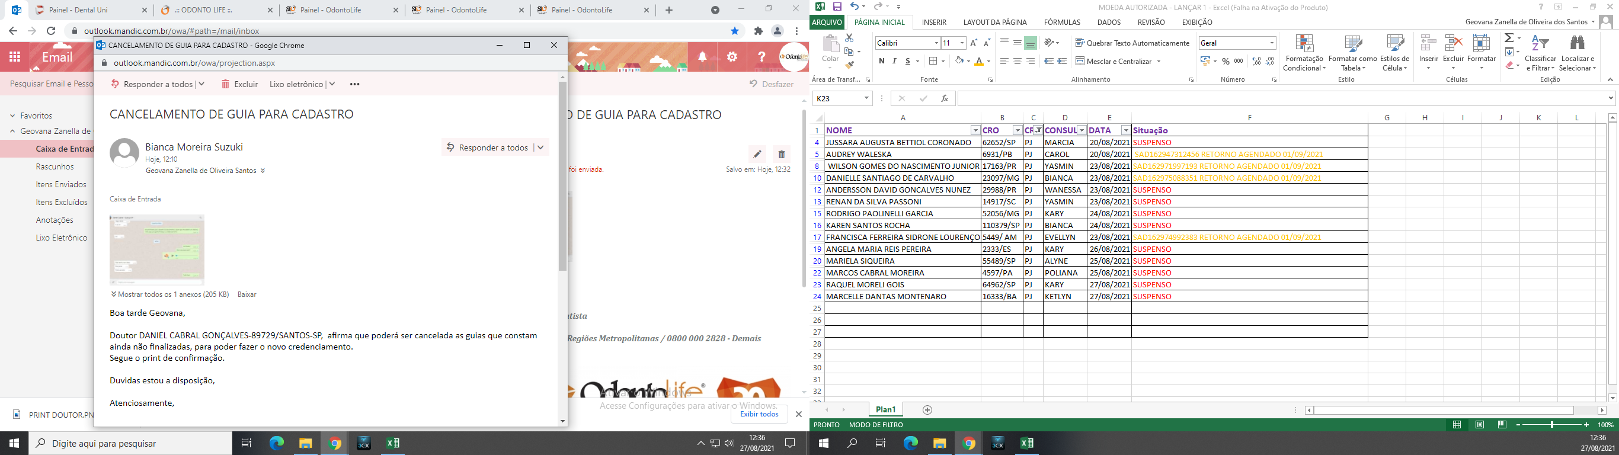
Task: Open Outlook notifications bell icon
Action: click(x=703, y=57)
